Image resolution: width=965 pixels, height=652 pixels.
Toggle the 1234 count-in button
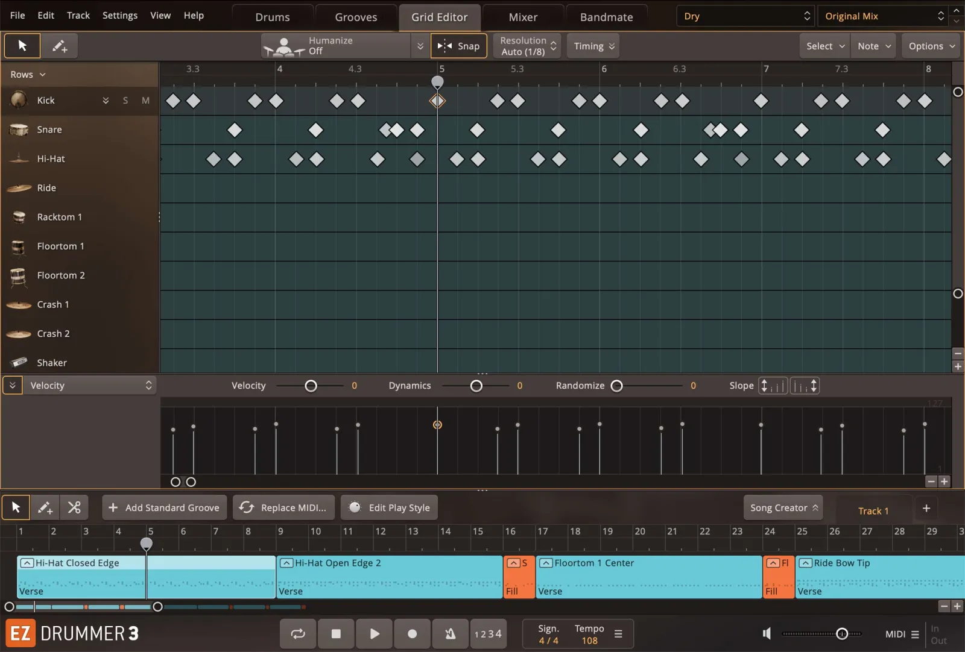click(x=488, y=633)
